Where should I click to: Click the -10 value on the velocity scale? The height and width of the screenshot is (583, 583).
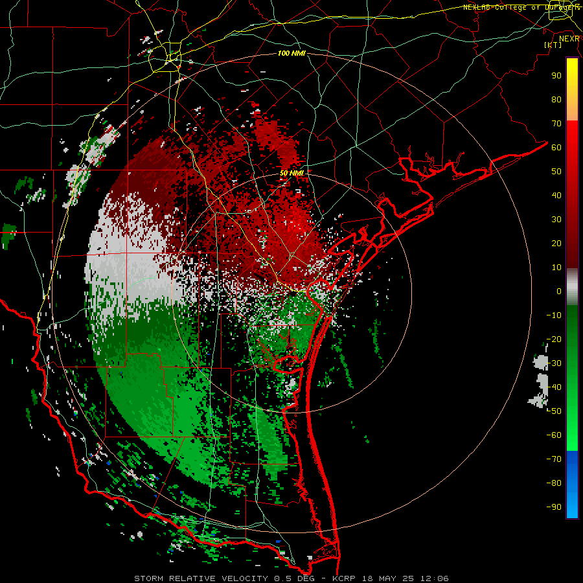click(554, 315)
